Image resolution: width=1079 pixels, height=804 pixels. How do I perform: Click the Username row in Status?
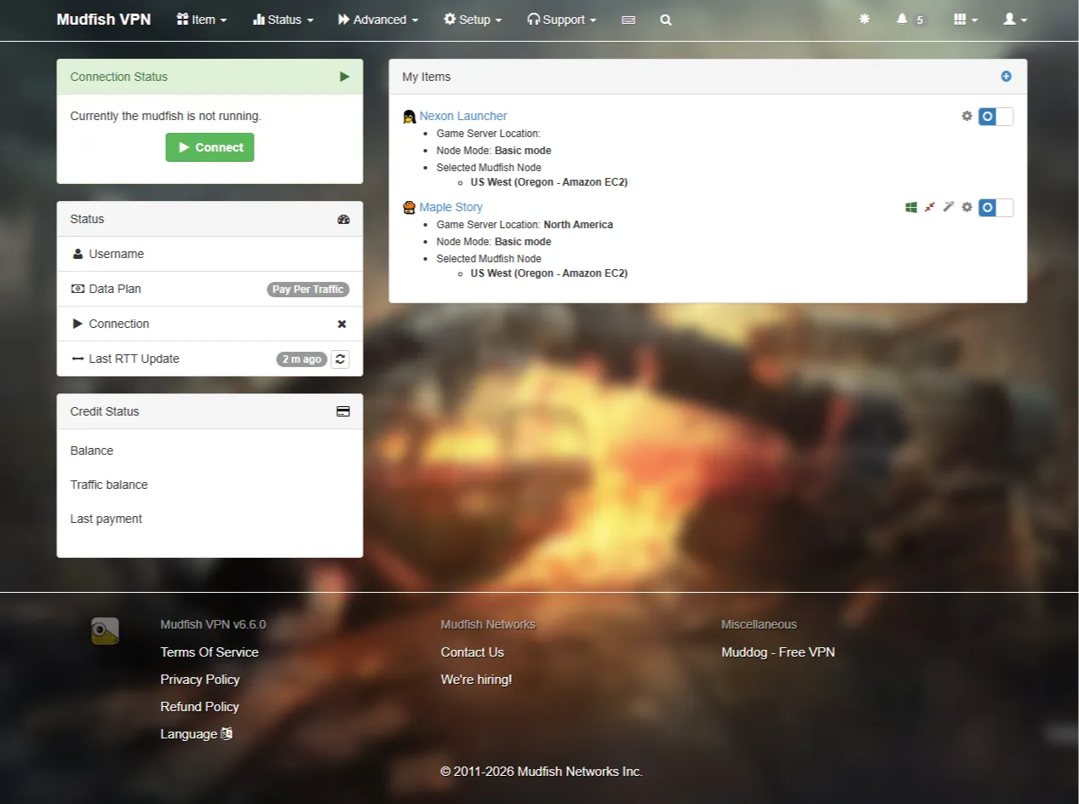coord(209,254)
